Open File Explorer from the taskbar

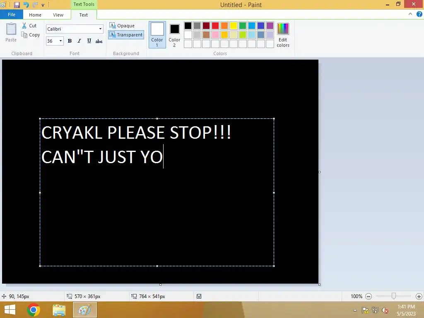click(x=59, y=310)
